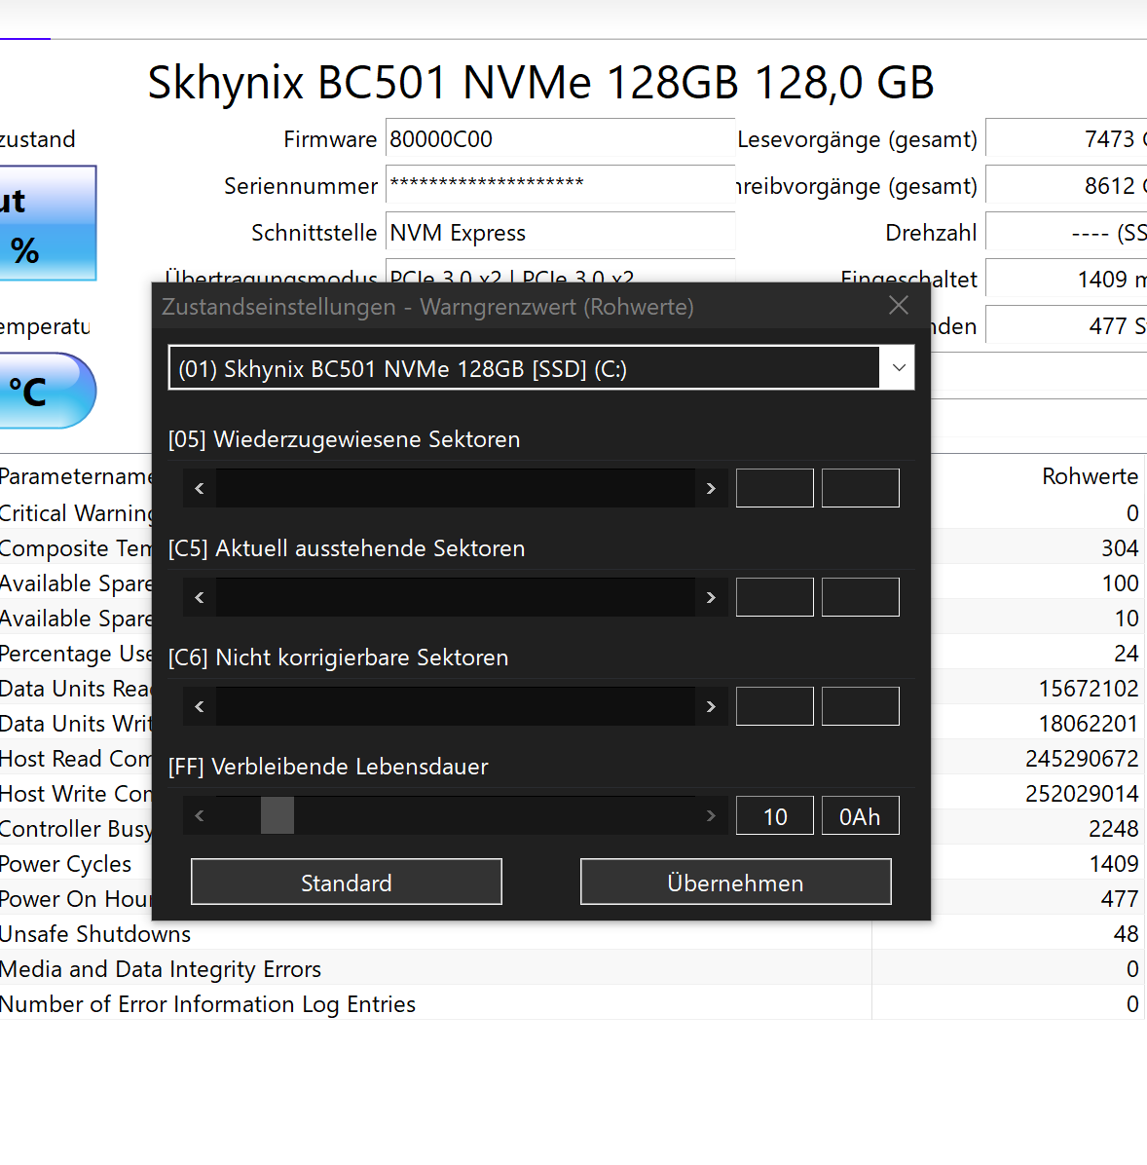Click the Firmware field showing 80000C00
Image resolution: width=1147 pixels, height=1165 pixels.
point(560,138)
